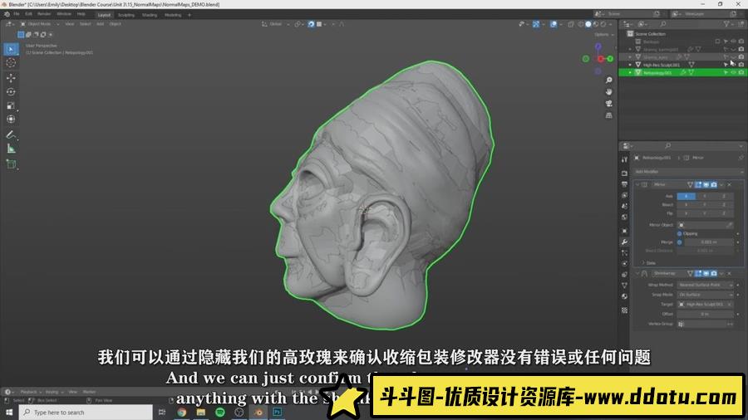Open the Render menu
Viewport: 748px width, 420px height.
coord(44,14)
